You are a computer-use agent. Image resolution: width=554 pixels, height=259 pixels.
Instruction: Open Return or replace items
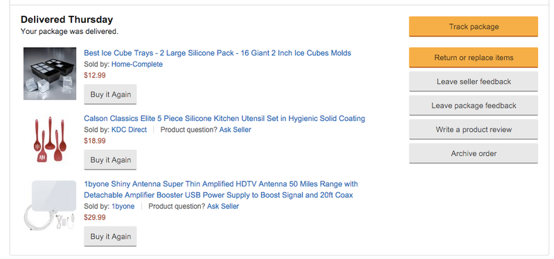[474, 57]
